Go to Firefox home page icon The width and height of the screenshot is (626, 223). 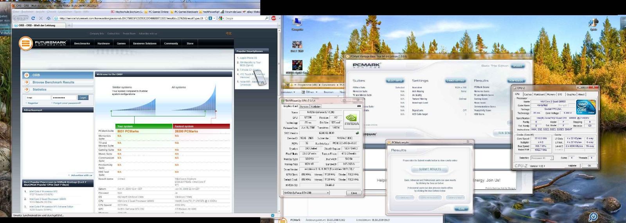48,18
